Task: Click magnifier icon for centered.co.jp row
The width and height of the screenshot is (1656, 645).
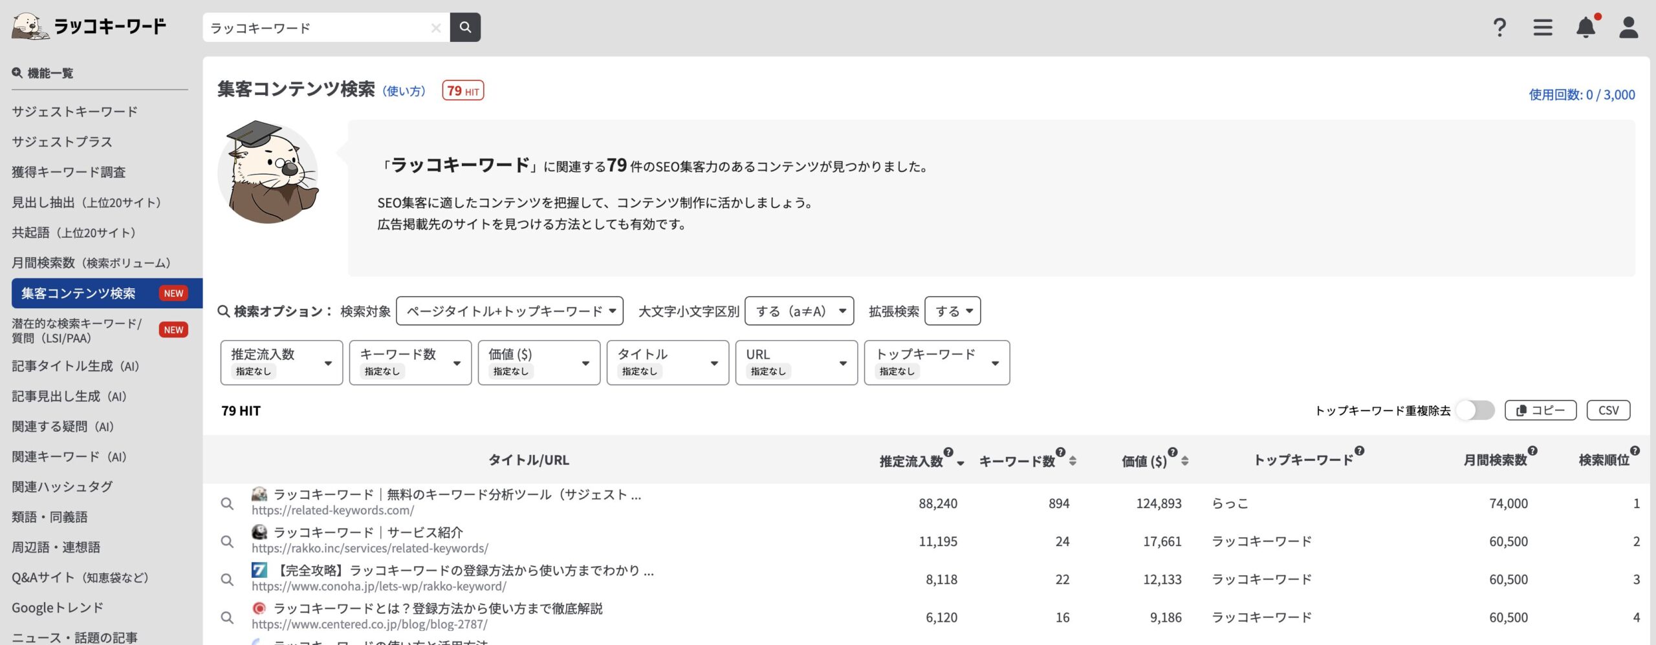Action: [227, 617]
